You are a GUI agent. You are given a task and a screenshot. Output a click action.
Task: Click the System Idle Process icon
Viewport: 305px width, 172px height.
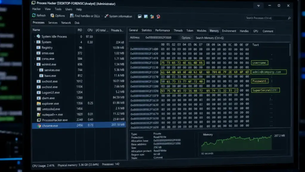click(38, 36)
